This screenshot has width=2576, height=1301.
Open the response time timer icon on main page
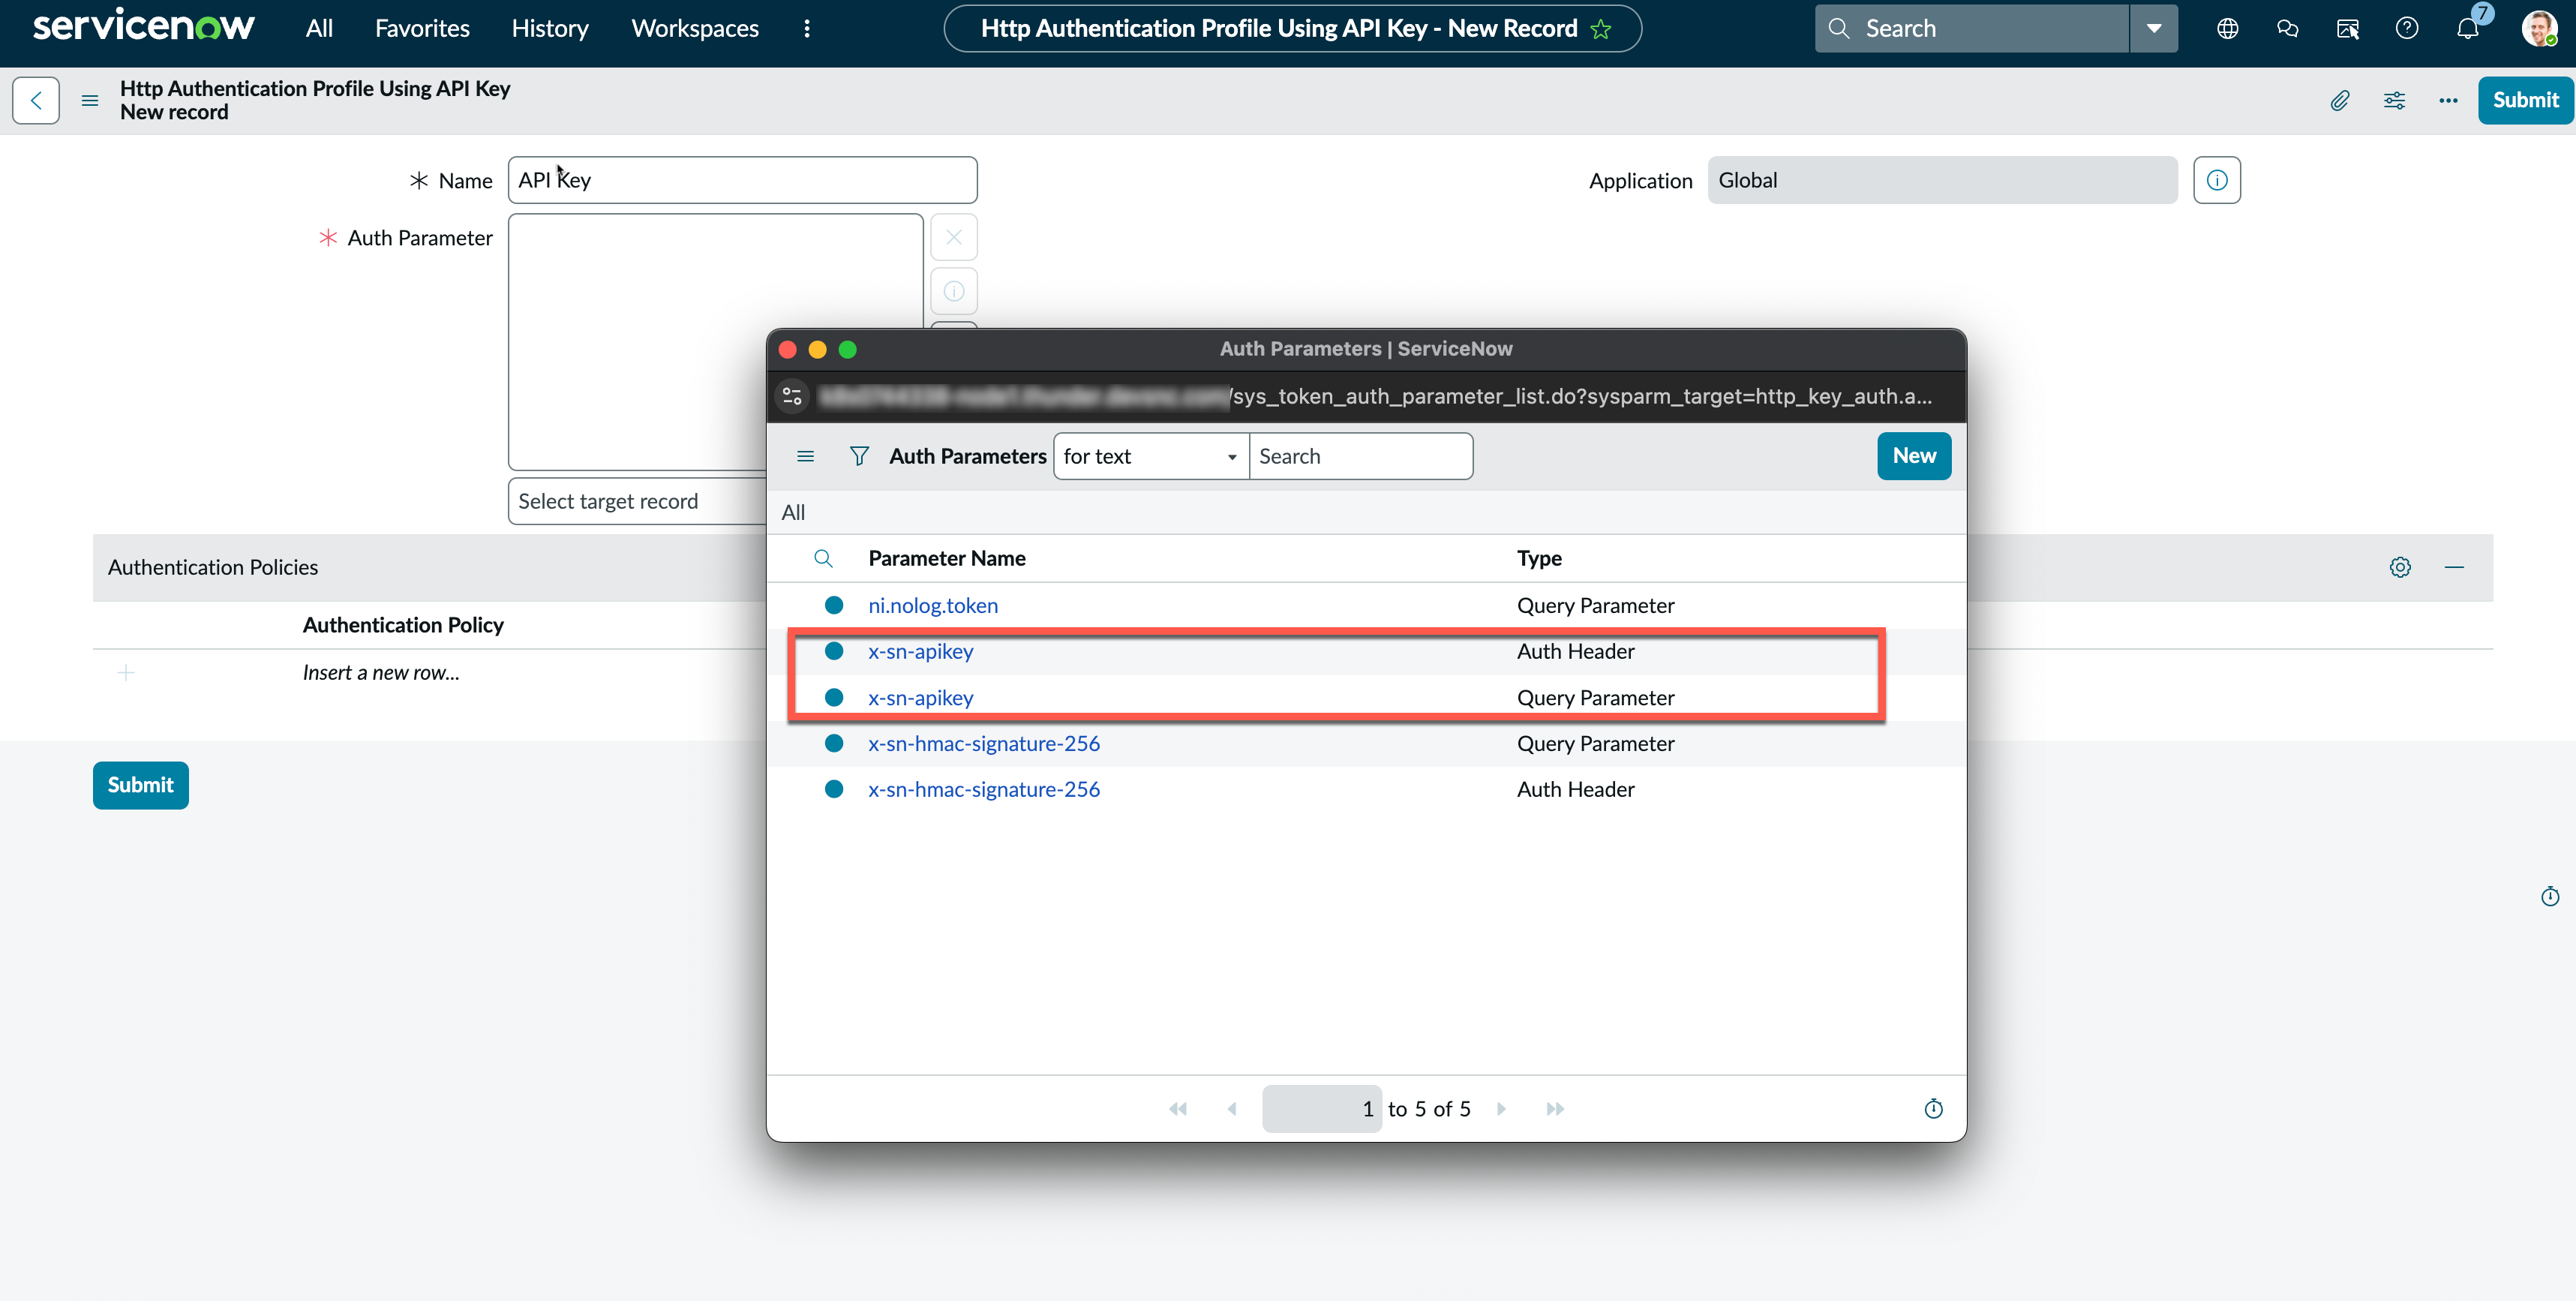2550,896
